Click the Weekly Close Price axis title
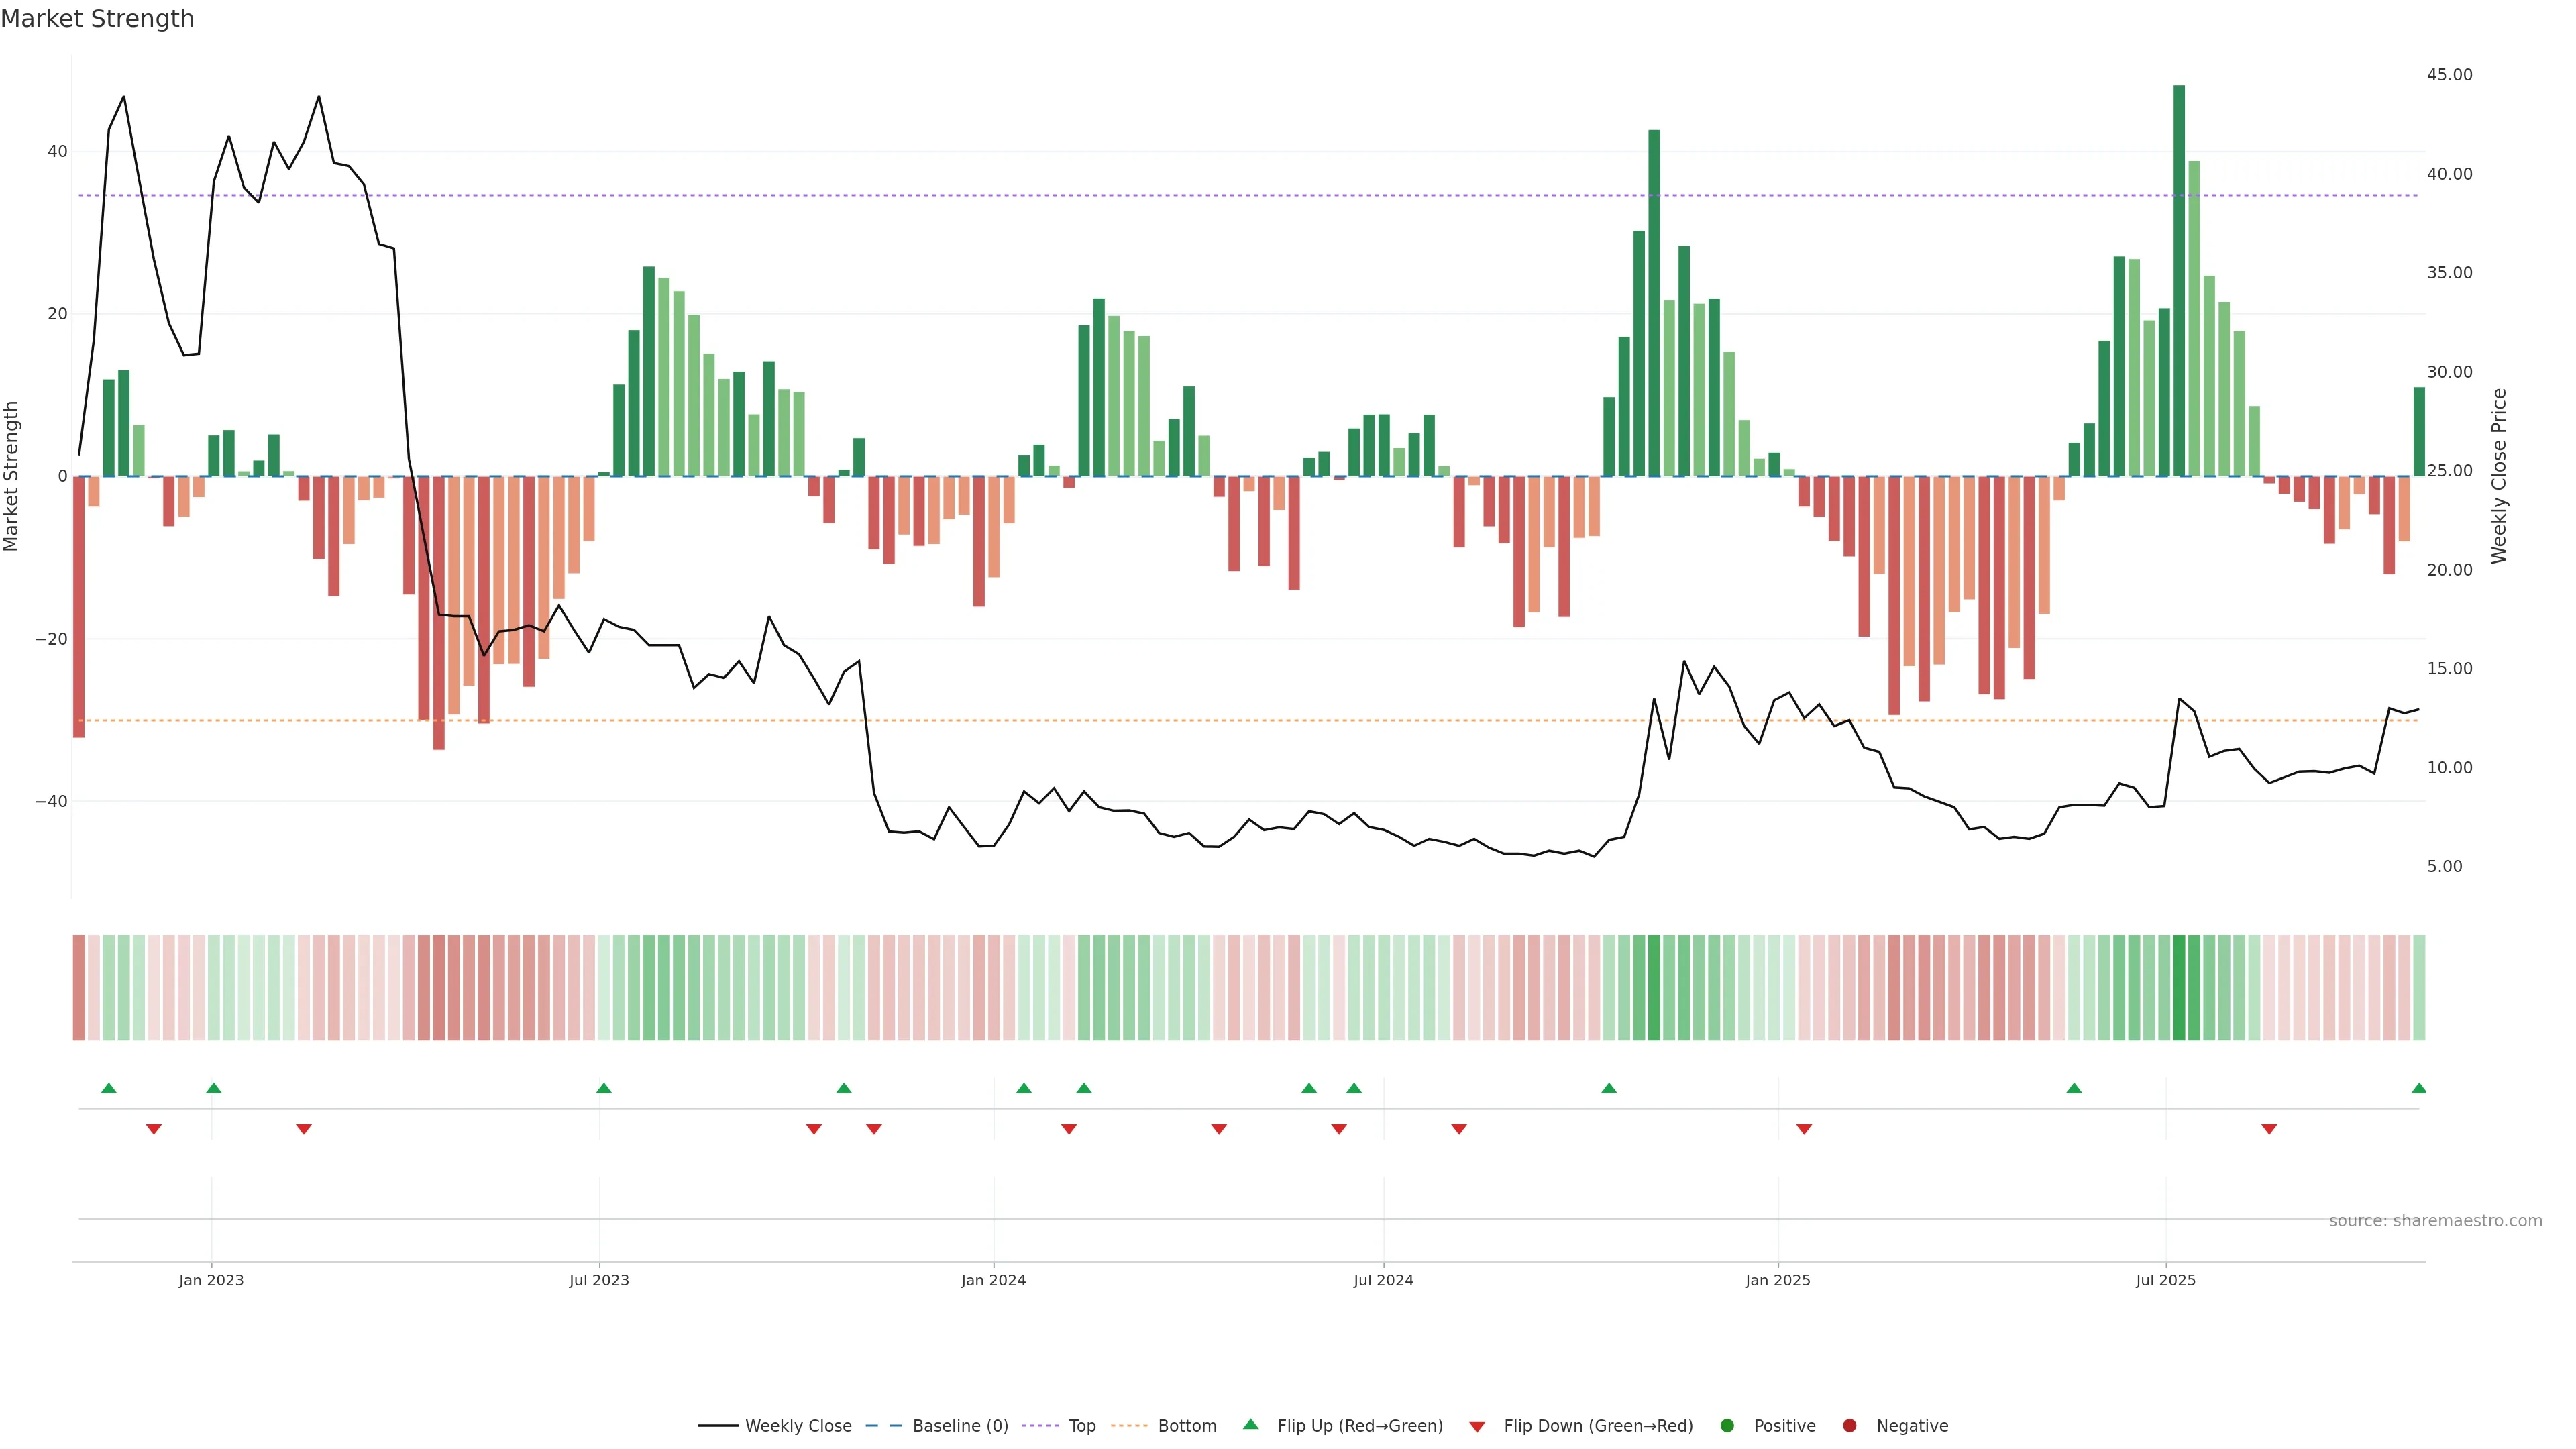Viewport: 2576px width, 1449px height. click(2499, 476)
